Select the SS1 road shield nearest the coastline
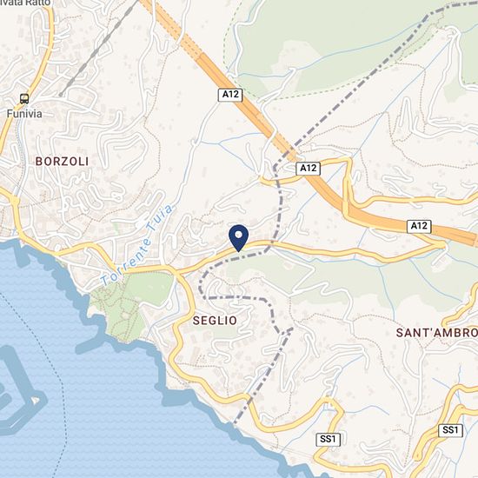478x478 pixels. 328,439
